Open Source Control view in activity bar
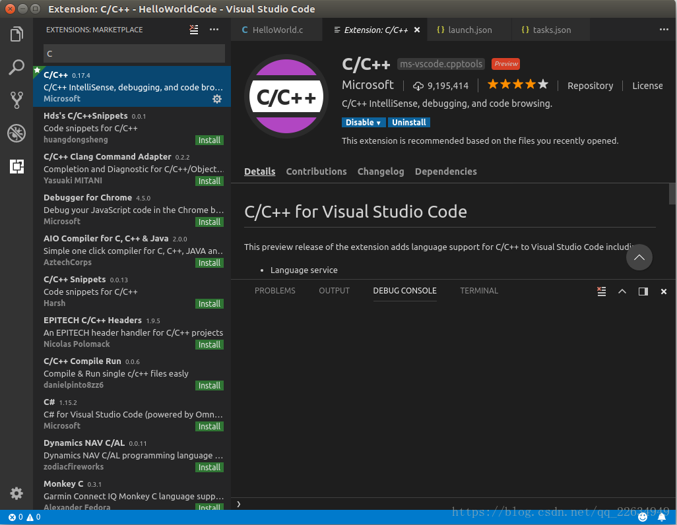The height and width of the screenshot is (525, 677). (16, 100)
